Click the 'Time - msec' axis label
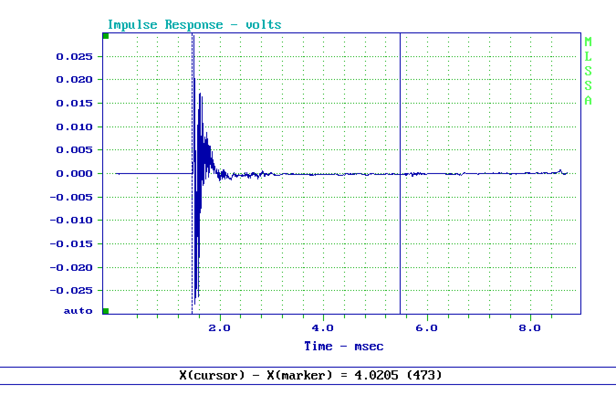Viewport: 616px width, 411px height. pos(344,346)
